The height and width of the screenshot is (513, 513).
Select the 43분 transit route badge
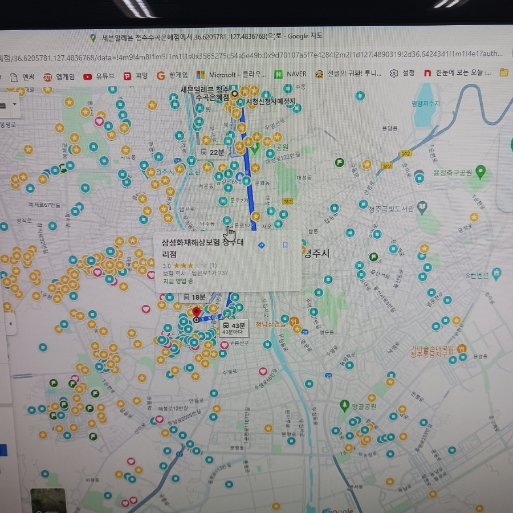tap(234, 328)
